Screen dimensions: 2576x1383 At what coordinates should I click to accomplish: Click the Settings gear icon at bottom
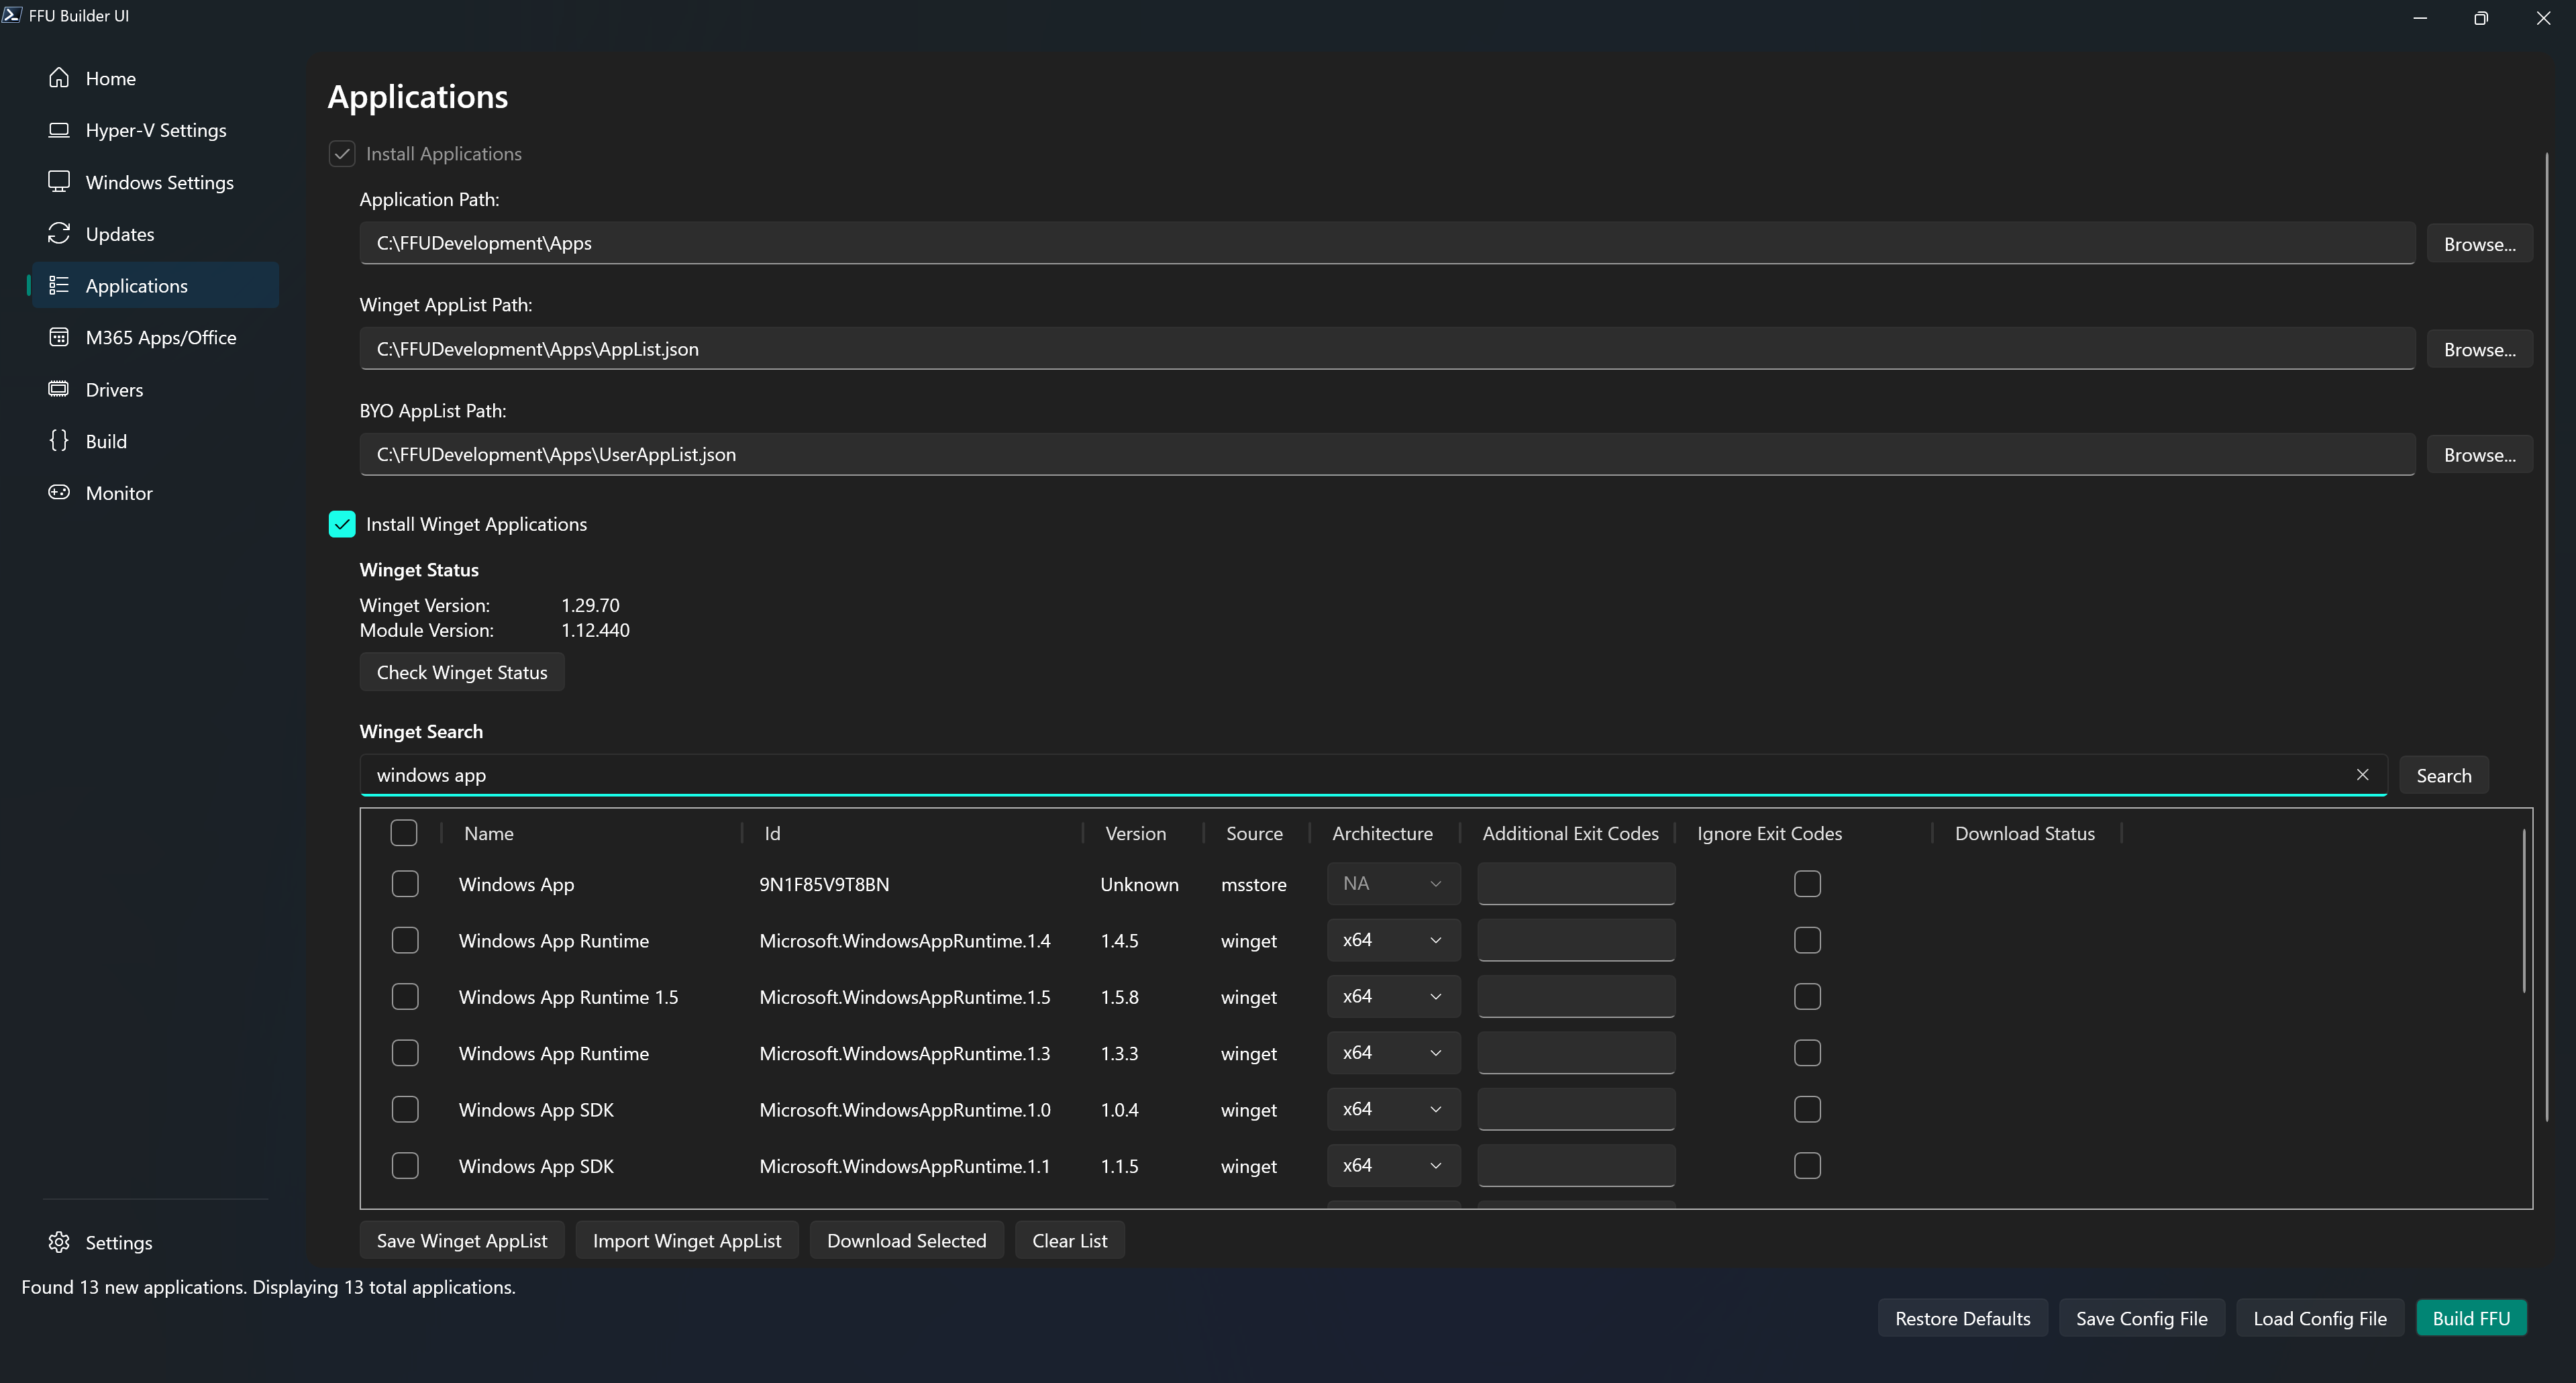coord(59,1242)
